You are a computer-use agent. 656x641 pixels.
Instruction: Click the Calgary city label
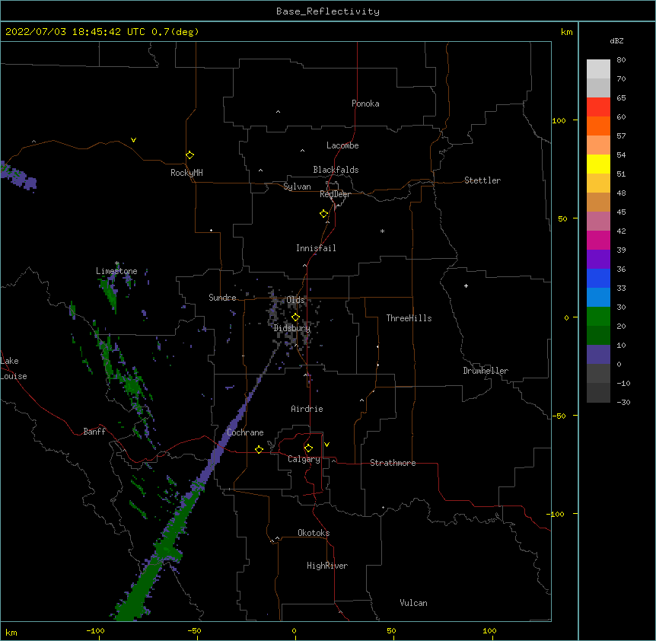pyautogui.click(x=304, y=459)
